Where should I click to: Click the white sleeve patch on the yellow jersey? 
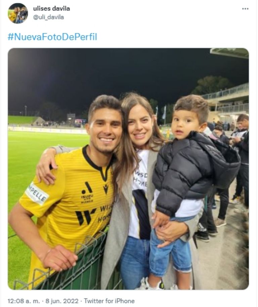37,194
